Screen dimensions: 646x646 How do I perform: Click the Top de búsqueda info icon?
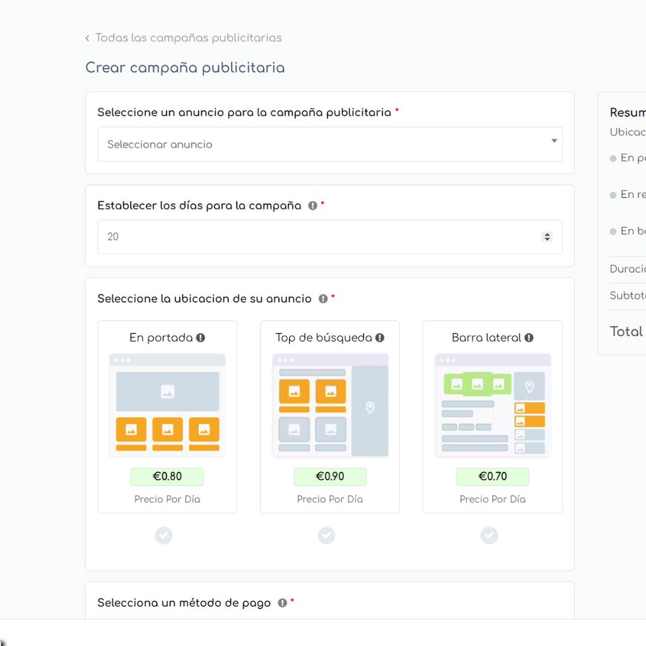380,338
